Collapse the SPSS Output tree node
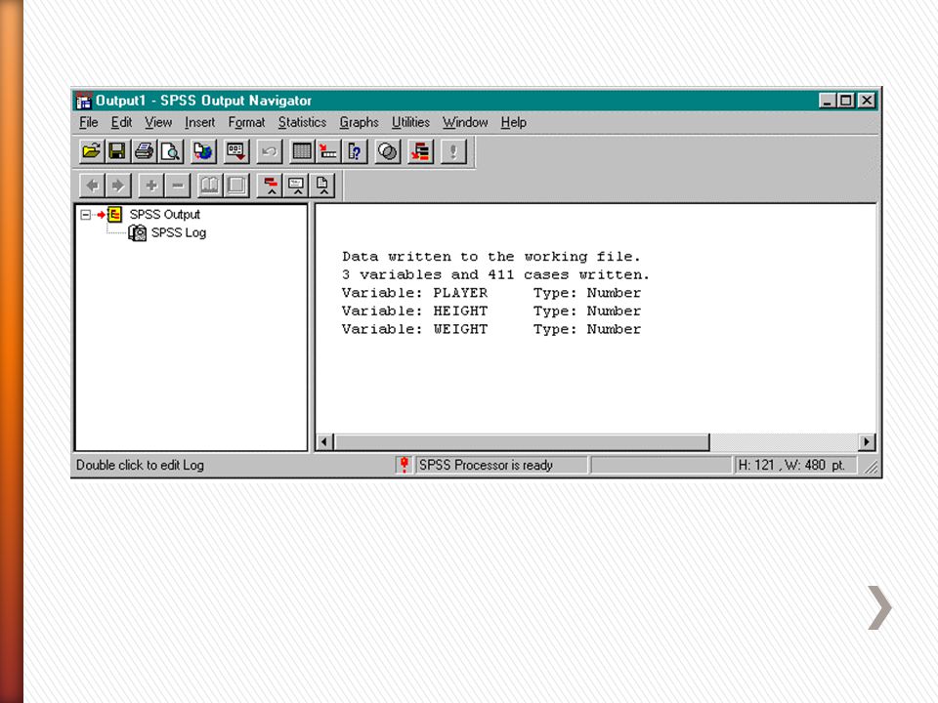Image resolution: width=938 pixels, height=703 pixels. pos(86,215)
